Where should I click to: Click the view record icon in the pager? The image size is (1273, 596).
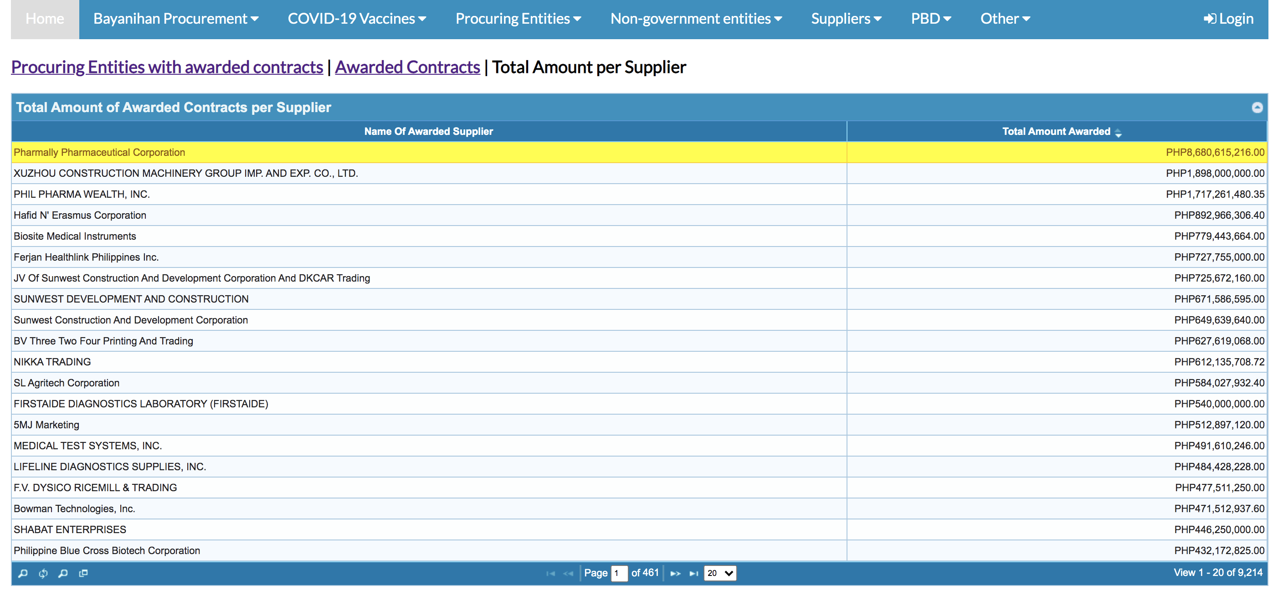point(83,573)
